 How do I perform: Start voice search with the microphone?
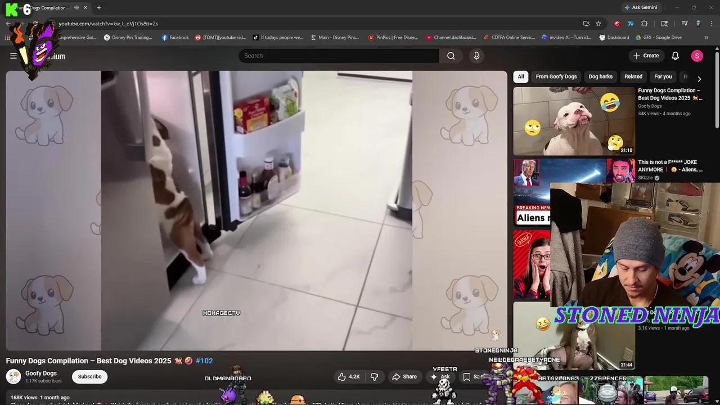[476, 56]
